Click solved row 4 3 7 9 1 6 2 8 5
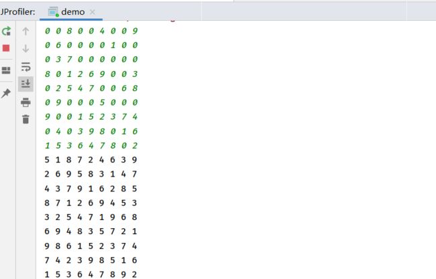 (91, 189)
